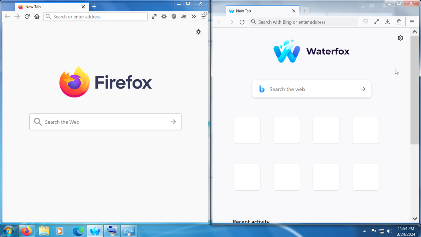Select the Waterfox New Tab tab
The width and height of the screenshot is (421, 237).
[x=263, y=11]
